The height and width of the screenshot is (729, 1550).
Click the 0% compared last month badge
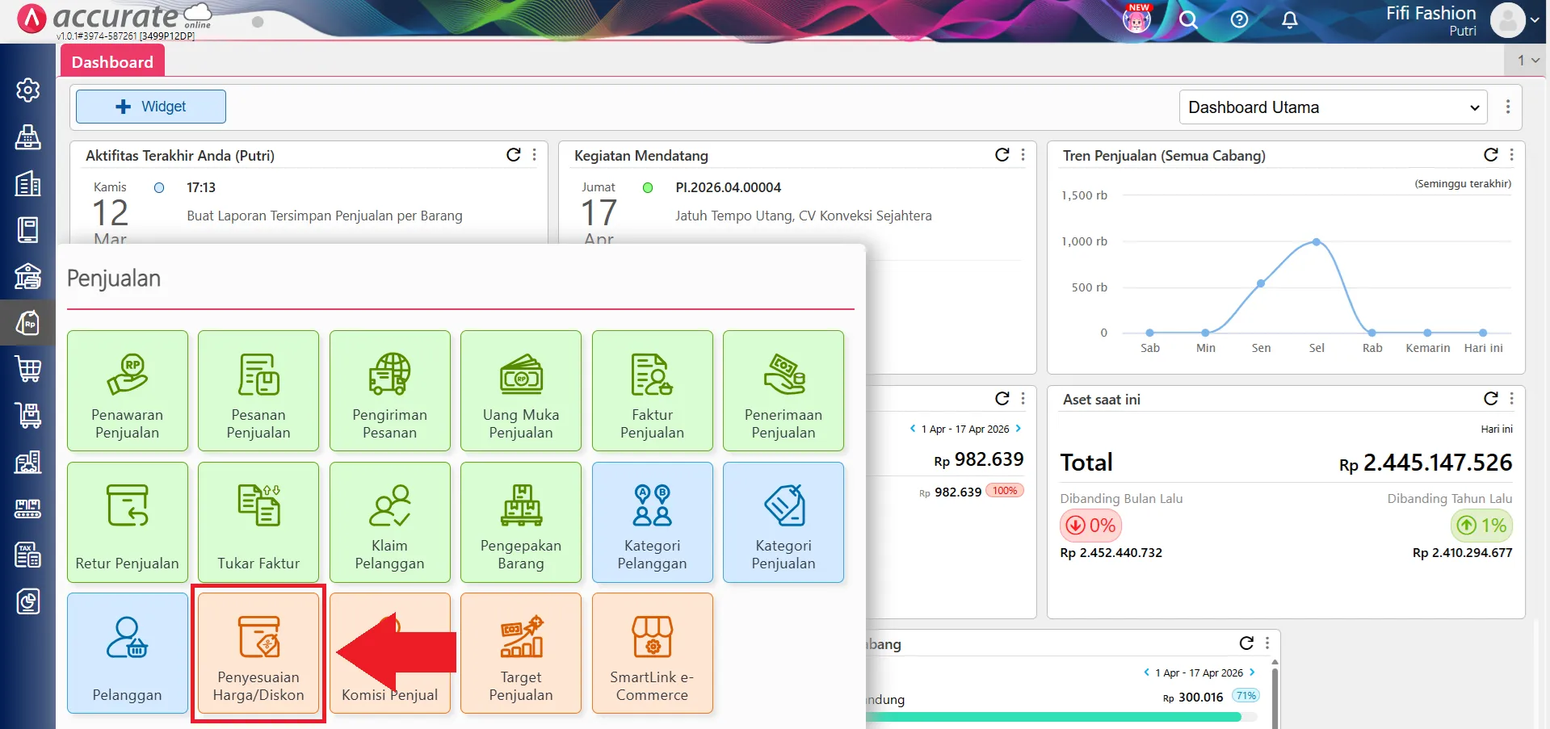(1090, 526)
